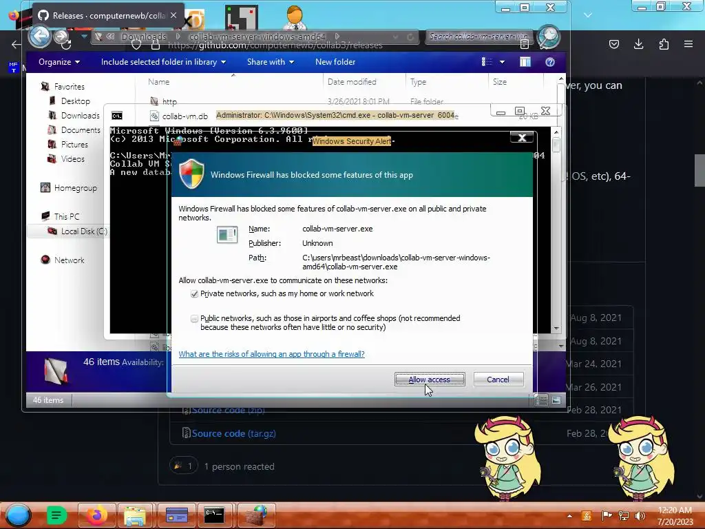Toggle the Explorer preview pane icon

(x=525, y=62)
